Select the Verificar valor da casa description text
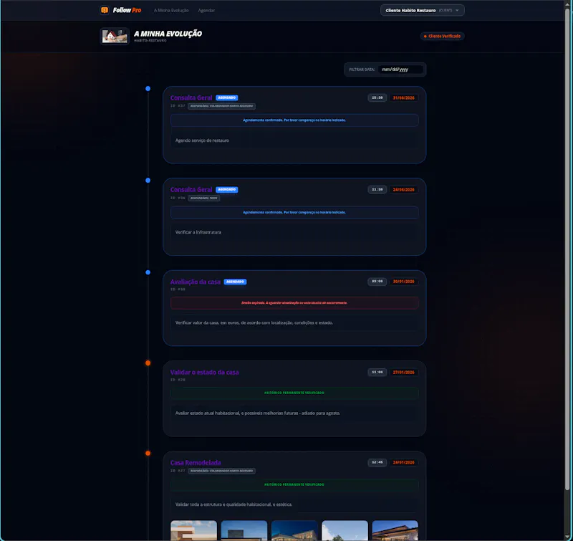573x541 pixels. click(x=254, y=322)
